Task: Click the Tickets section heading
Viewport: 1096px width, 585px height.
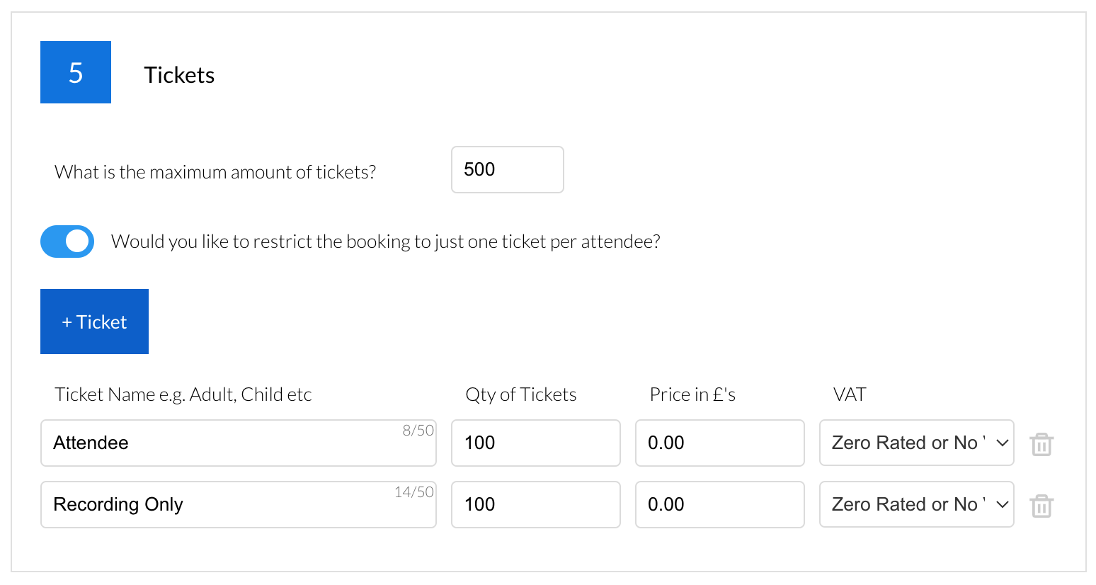Action: click(179, 75)
